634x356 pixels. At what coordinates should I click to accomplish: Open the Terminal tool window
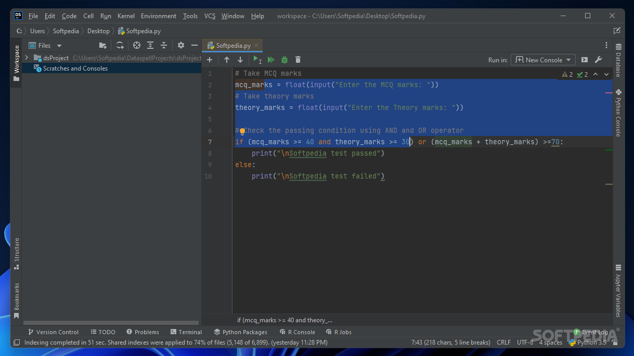click(x=186, y=332)
